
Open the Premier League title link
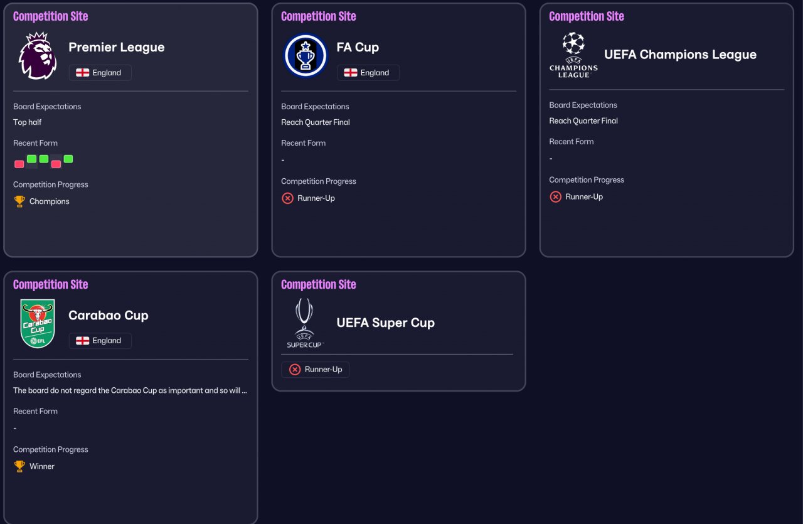117,47
